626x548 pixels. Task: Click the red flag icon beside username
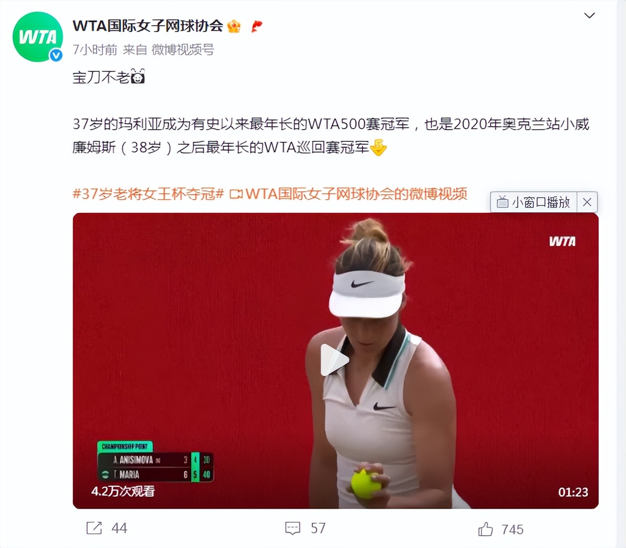[257, 26]
